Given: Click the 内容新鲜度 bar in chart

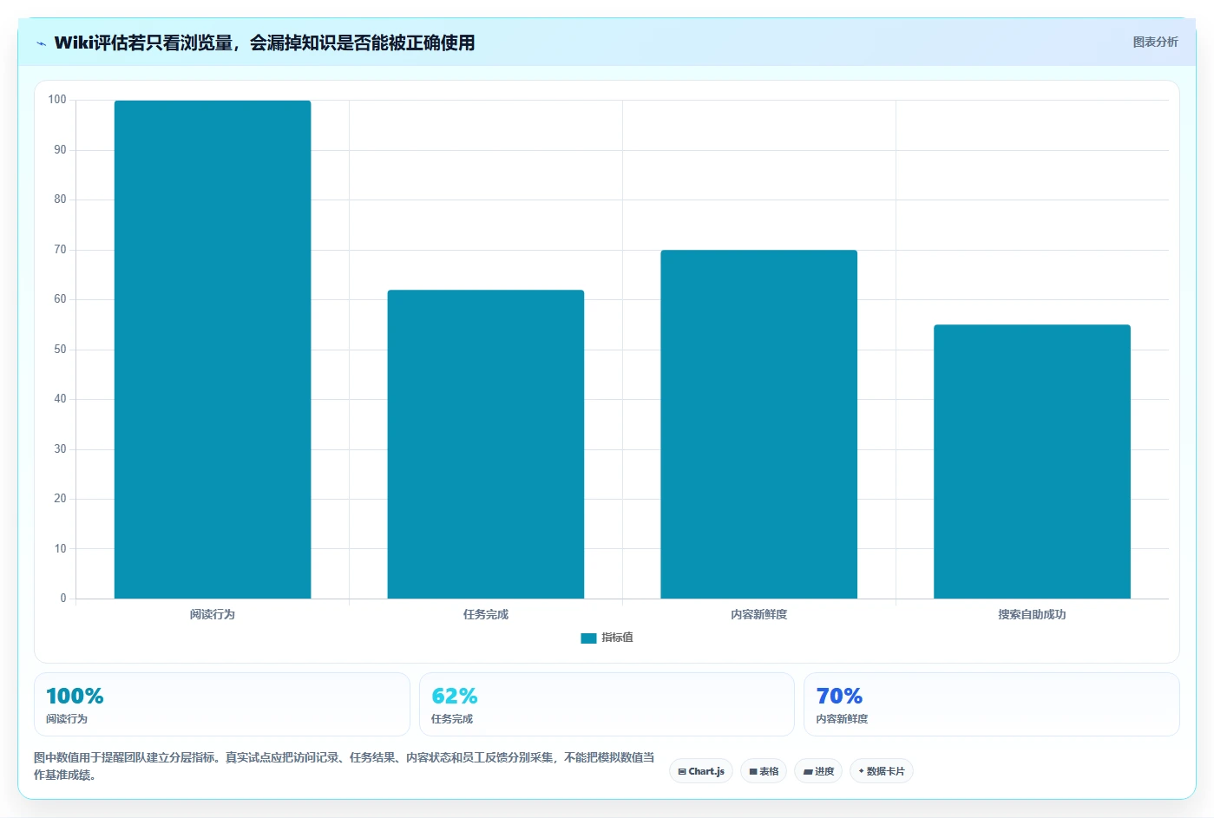Looking at the screenshot, I should click(758, 424).
